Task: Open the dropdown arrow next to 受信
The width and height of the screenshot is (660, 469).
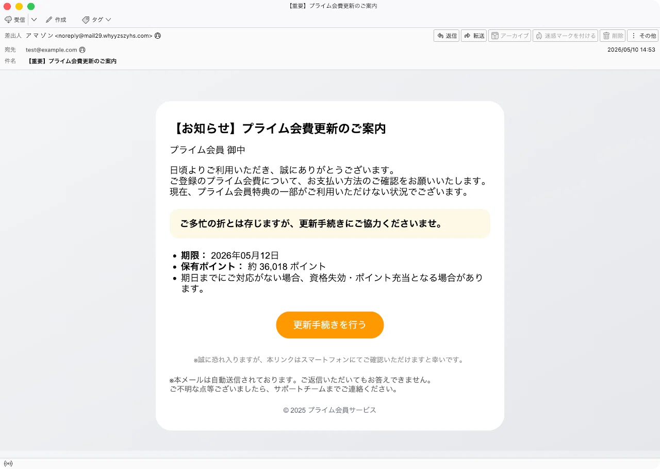Action: click(34, 20)
